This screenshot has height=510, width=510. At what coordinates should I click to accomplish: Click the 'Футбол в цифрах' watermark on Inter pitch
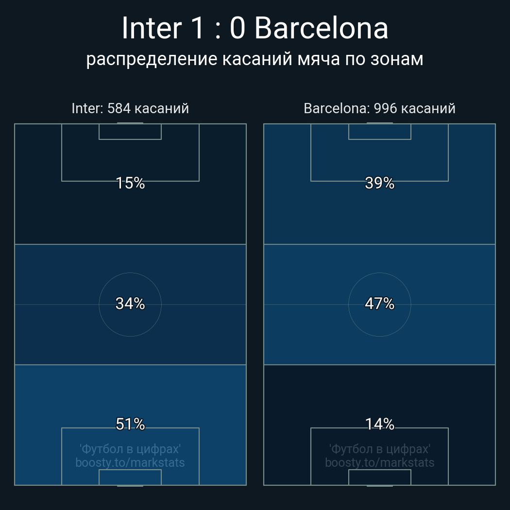[130, 448]
